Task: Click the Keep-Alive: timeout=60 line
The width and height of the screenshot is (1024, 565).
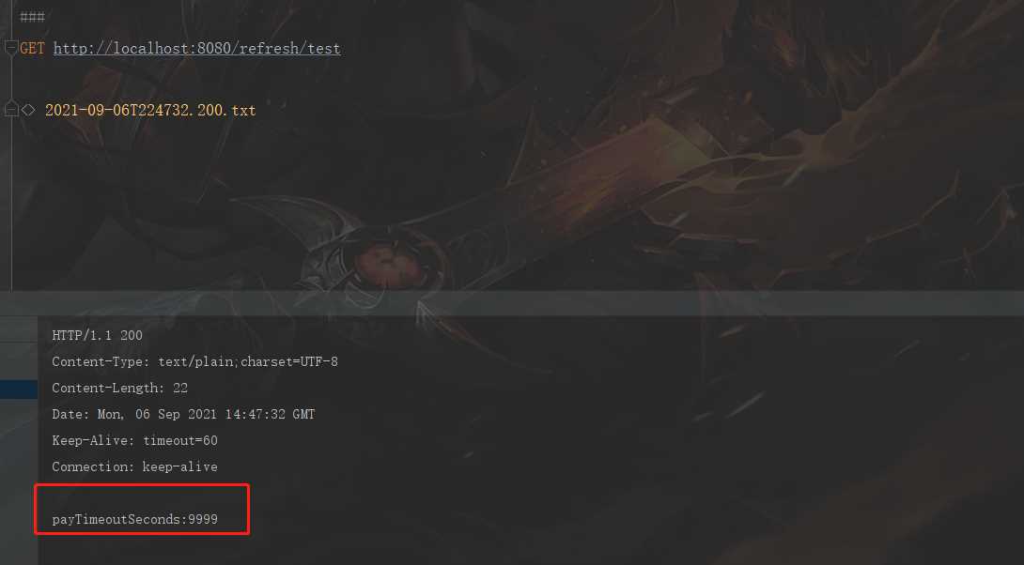Action: (134, 440)
